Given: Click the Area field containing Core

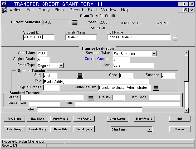Looking at the screenshot, I should click(x=134, y=66).
